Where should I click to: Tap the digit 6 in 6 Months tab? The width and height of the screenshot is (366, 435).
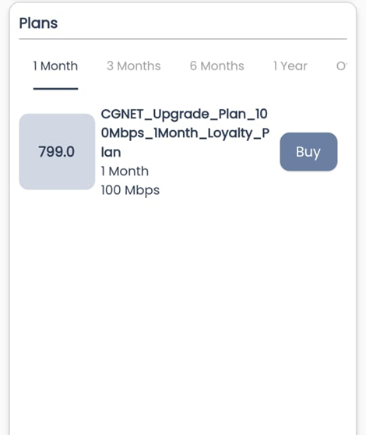point(193,66)
